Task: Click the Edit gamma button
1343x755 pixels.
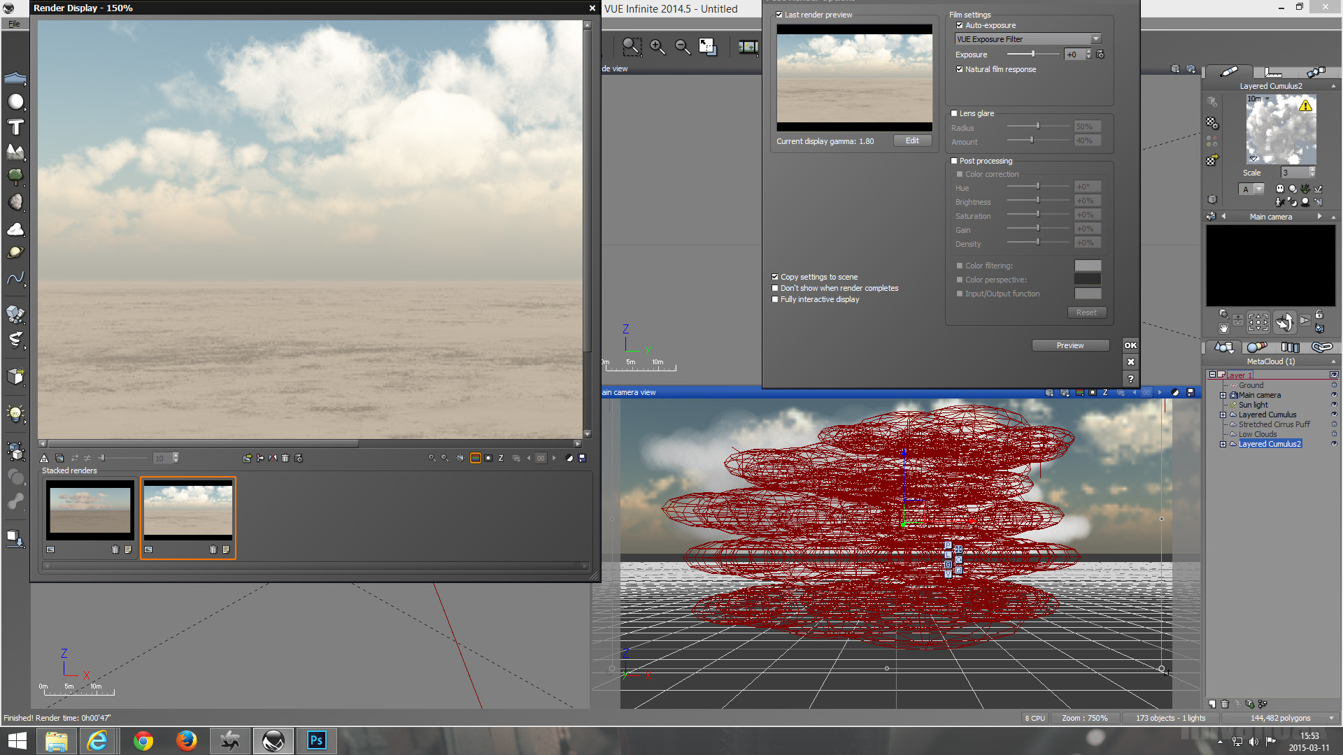Action: point(912,141)
